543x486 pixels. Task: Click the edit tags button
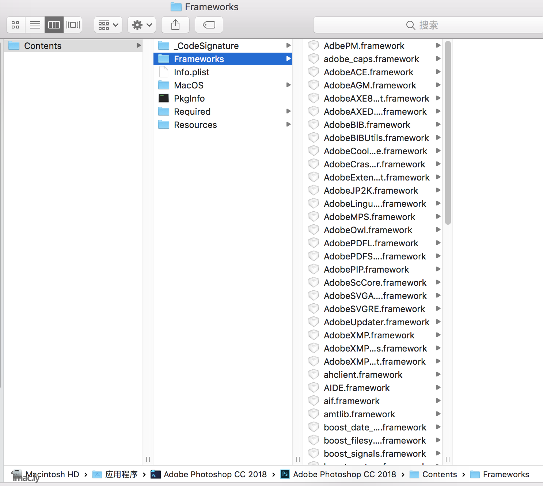click(209, 25)
